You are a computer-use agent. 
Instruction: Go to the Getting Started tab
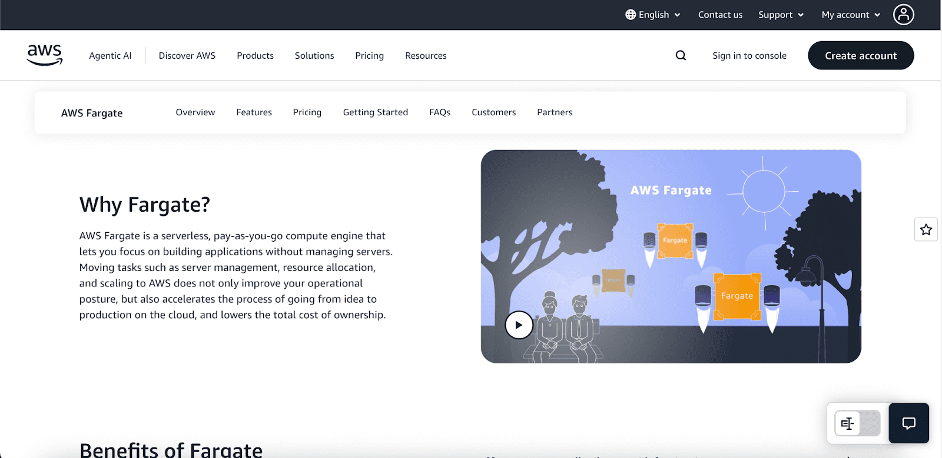point(376,112)
